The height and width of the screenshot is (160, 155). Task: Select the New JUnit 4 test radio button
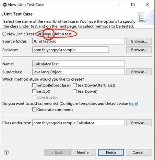click(40, 34)
